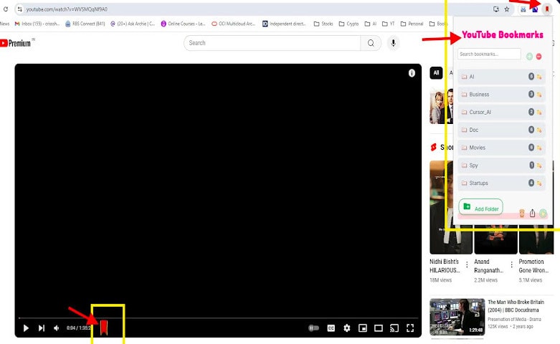560x344 pixels.
Task: Toggle closed captions on the video
Action: click(331, 328)
